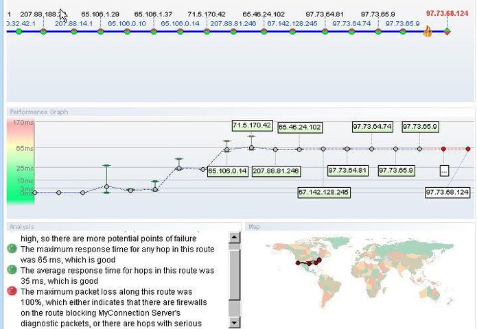The height and width of the screenshot is (329, 477).
Task: Click first red point on performance graph
Action: 443,149
